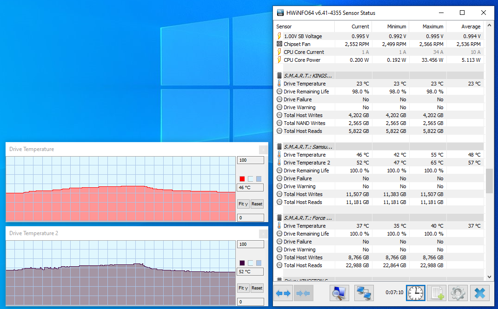Click the 65 °C maximum Drive Temperature 2 value

click(437, 163)
